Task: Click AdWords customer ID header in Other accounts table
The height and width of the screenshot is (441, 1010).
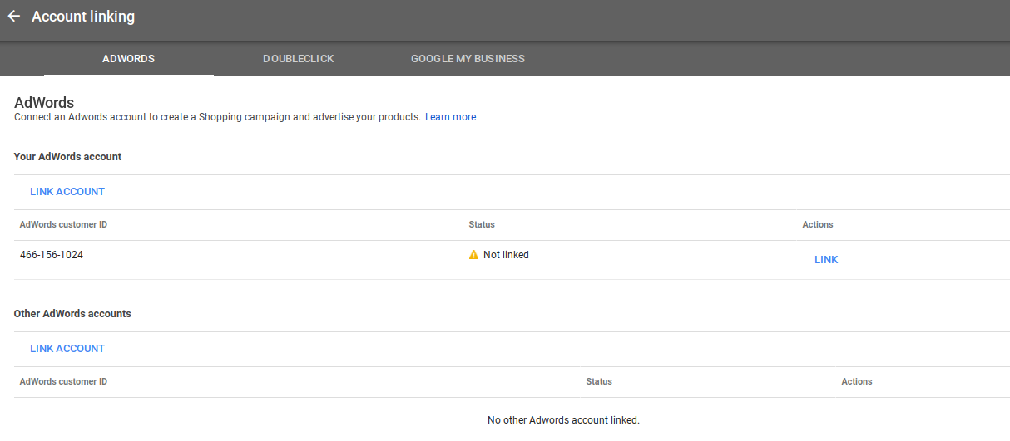Action: [x=63, y=381]
